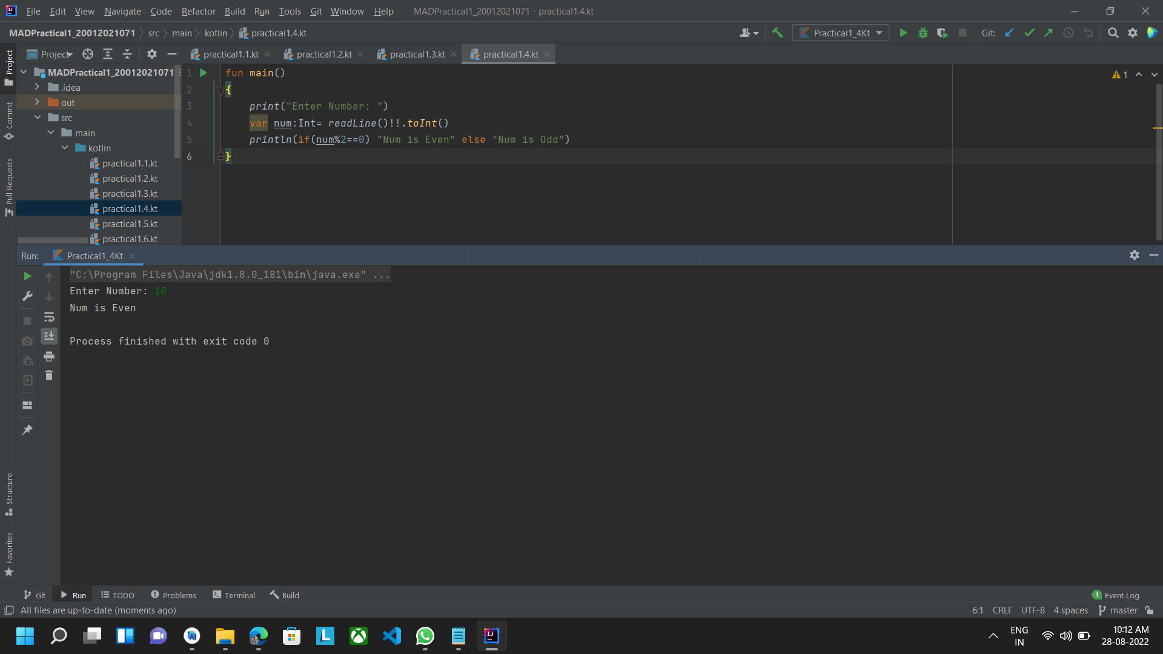Expand the .idea folder

click(38, 87)
